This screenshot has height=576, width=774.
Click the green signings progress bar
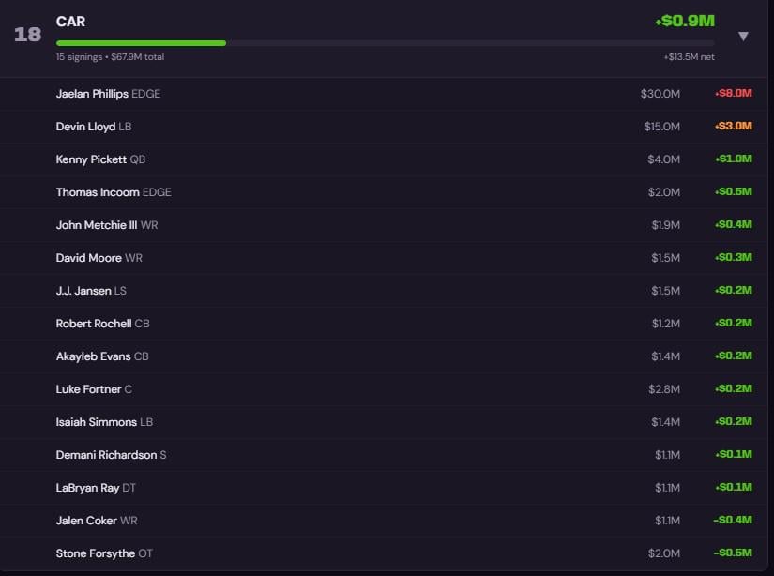pos(141,43)
